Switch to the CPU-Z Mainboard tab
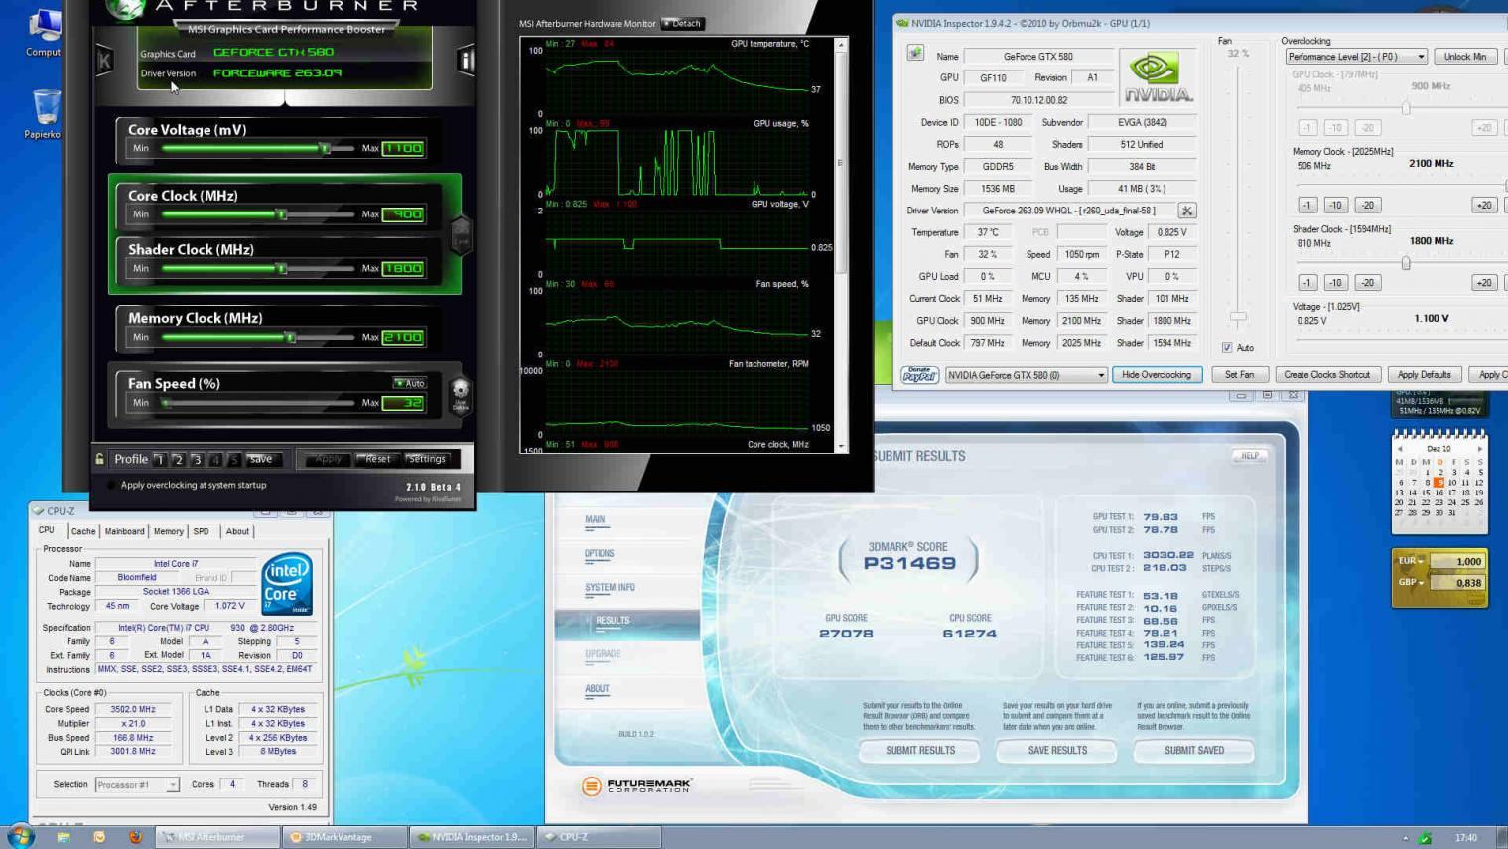Viewport: 1508px width, 849px height. click(124, 531)
